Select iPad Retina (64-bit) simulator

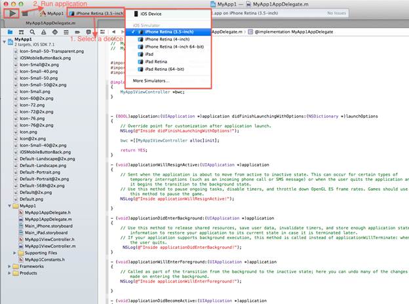[x=168, y=69]
